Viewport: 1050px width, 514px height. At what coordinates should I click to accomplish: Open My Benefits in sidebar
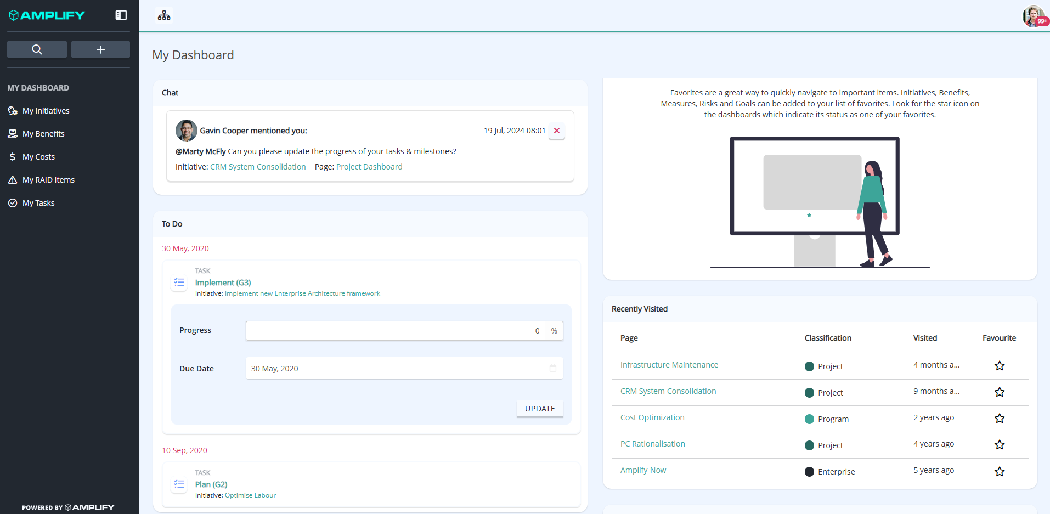[x=43, y=134]
